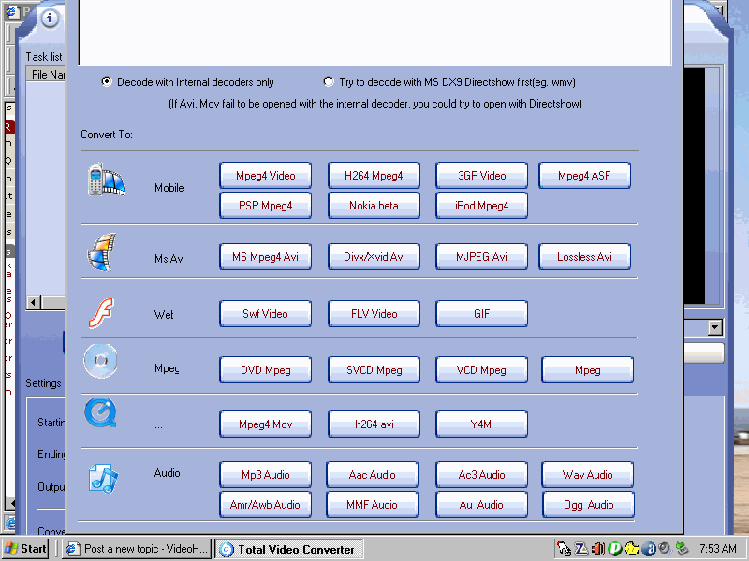749x561 pixels.
Task: Click the hand pointer tray icon
Action: pos(565,549)
